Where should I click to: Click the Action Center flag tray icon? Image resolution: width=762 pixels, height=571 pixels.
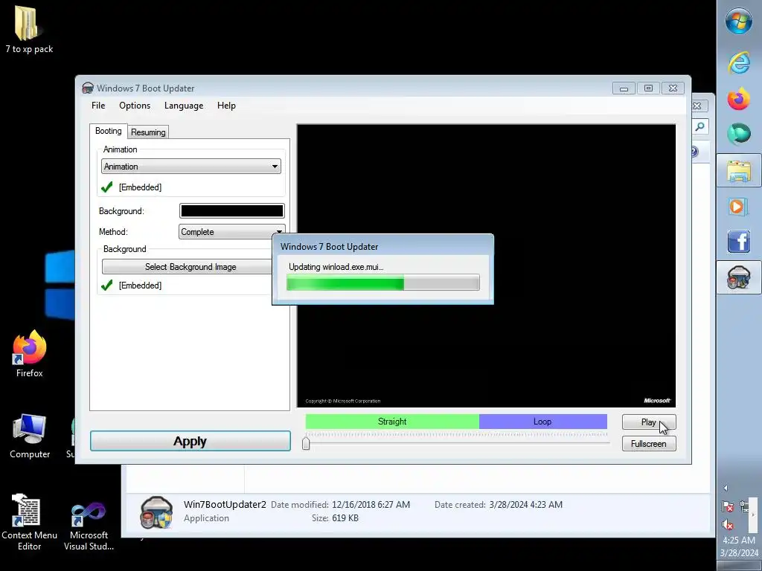728,506
